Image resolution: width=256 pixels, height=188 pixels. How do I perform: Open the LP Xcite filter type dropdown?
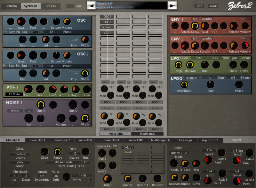(14, 94)
